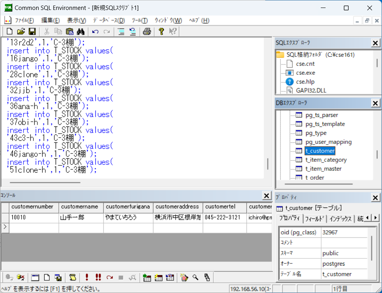Unindent lines using the toolbar icon
Screen dimensions: 382x293
coord(132,31)
